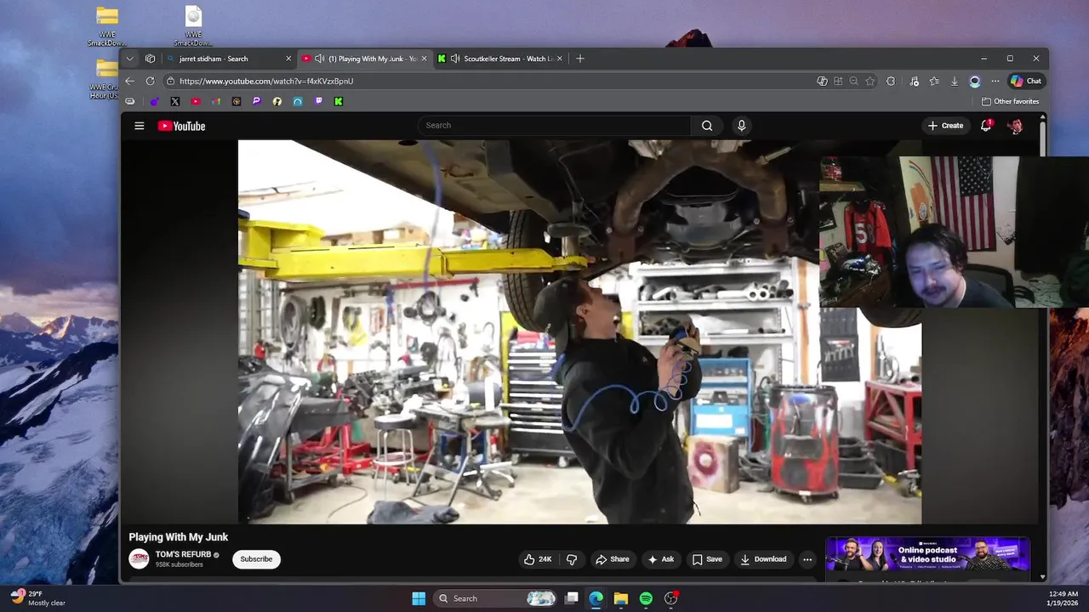Viewport: 1089px width, 612px height.
Task: Open the X bookmark in favorites bar
Action: tap(175, 101)
